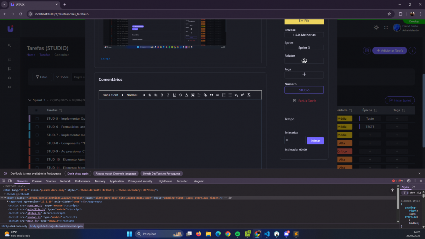The height and width of the screenshot is (239, 425).
Task: Insert a link in the comment editor
Action: 205,95
